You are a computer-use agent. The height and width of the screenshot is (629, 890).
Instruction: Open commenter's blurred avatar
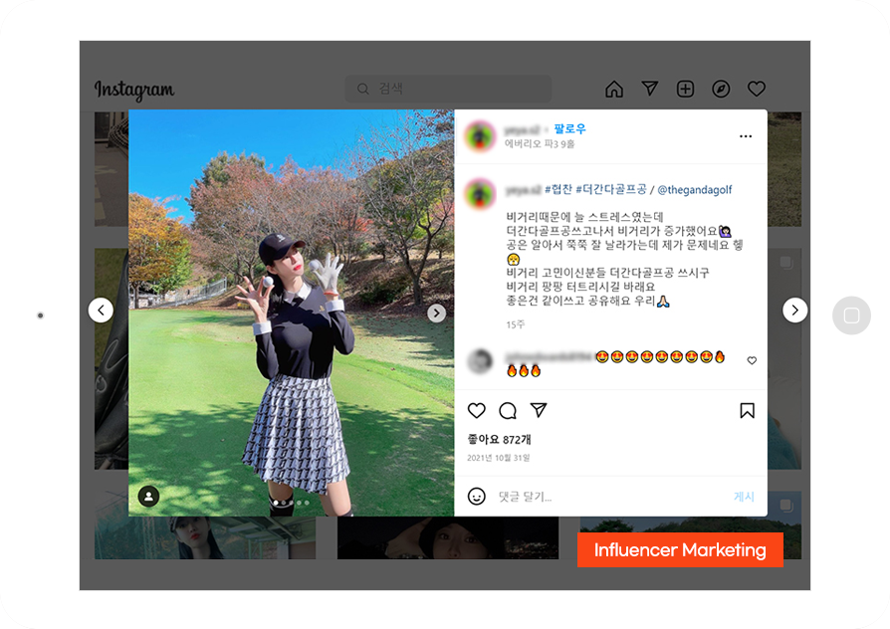pyautogui.click(x=480, y=361)
